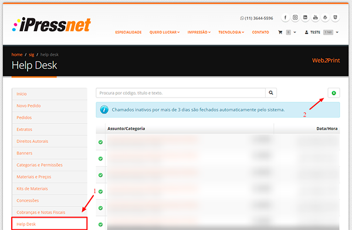Open the TECNOLOGIA dropdown menu
This screenshot has width=352, height=230.
231,32
